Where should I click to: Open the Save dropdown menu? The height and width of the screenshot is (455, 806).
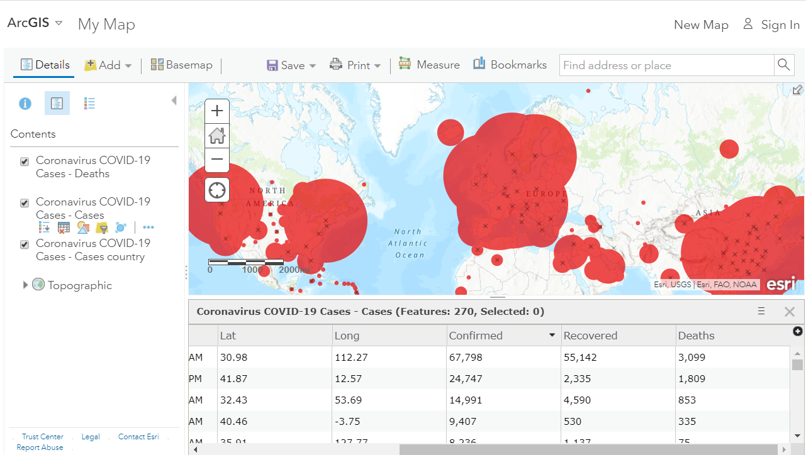pos(291,65)
